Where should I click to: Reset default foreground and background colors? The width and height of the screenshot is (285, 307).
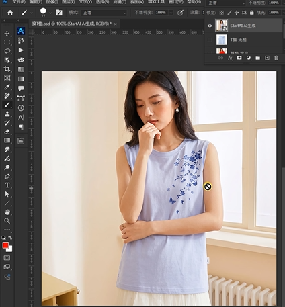point(3,238)
